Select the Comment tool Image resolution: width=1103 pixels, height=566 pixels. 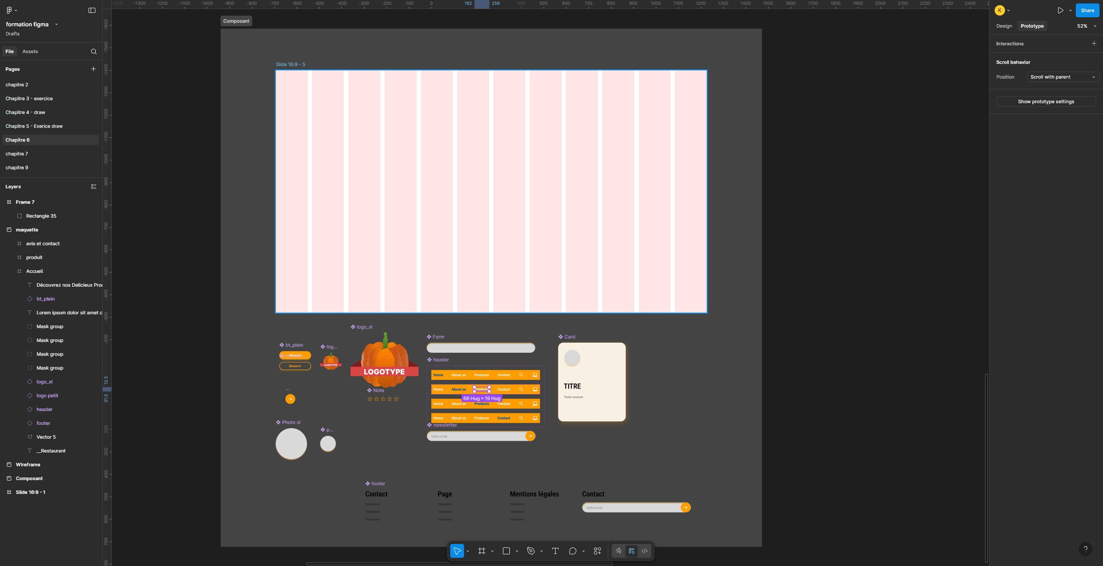[572, 551]
